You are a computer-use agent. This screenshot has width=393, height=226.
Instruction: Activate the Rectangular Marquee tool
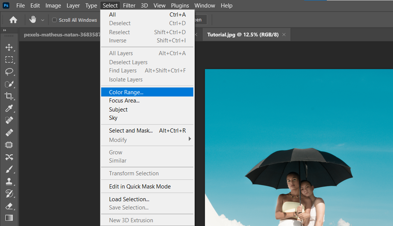tap(9, 60)
